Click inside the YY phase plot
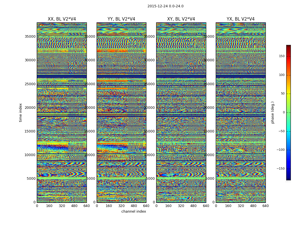The width and height of the screenshot is (295, 225). click(121, 112)
